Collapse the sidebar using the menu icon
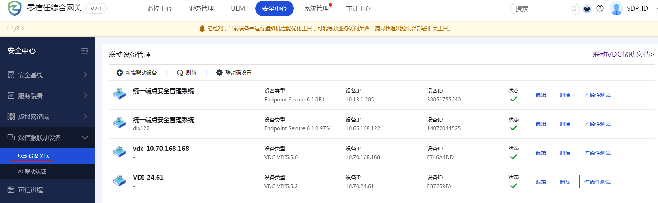This screenshot has width=658, height=203. pos(84,51)
